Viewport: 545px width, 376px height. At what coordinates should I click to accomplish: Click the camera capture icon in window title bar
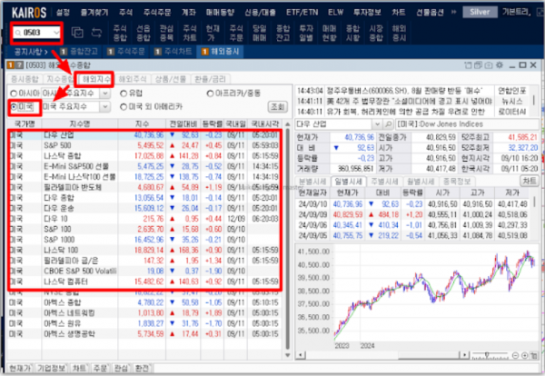pyautogui.click(x=489, y=65)
